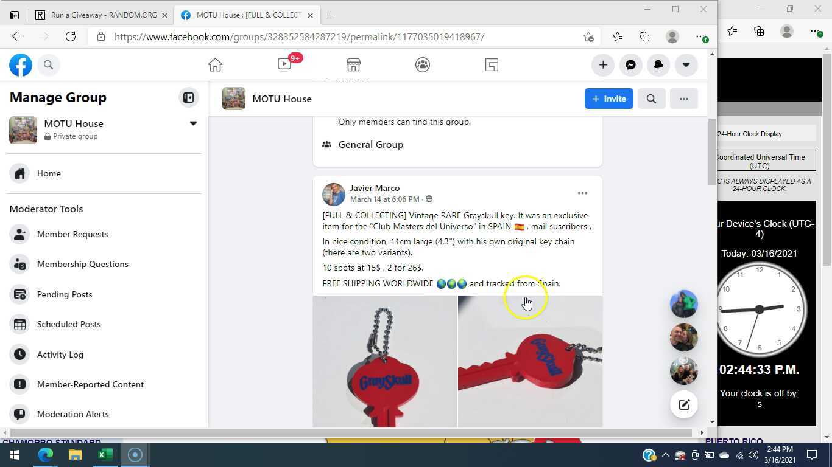Go to the Facebook home logo

pyautogui.click(x=20, y=65)
